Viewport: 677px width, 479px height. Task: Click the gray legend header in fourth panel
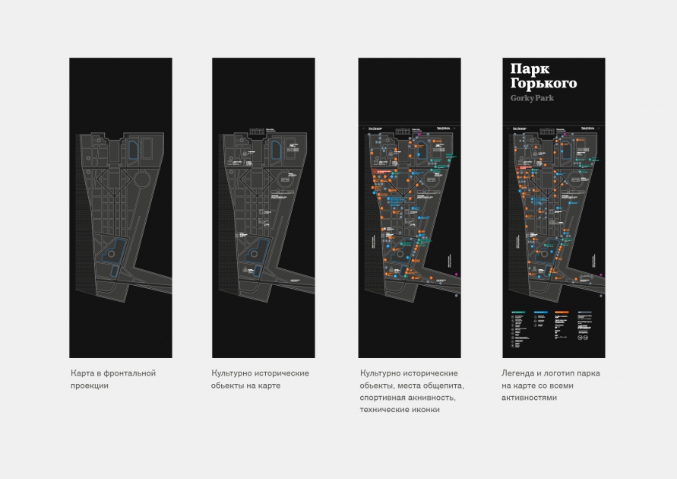tap(585, 312)
